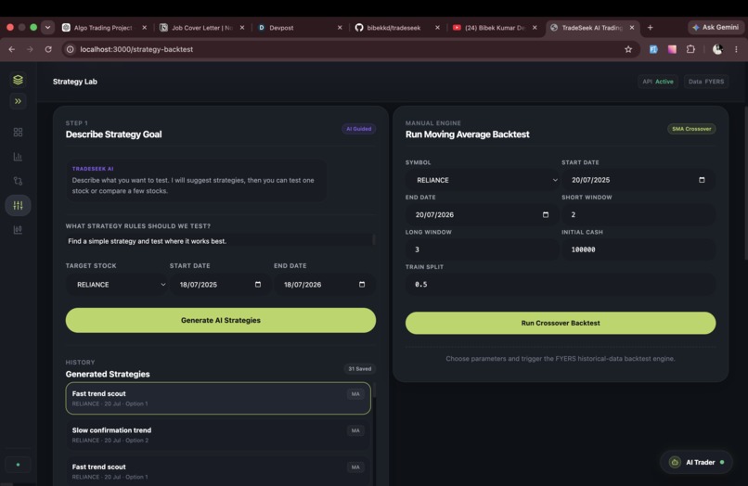Select highlighted Fast trend scout Option 1 strategy
The width and height of the screenshot is (748, 486).
[x=218, y=398]
